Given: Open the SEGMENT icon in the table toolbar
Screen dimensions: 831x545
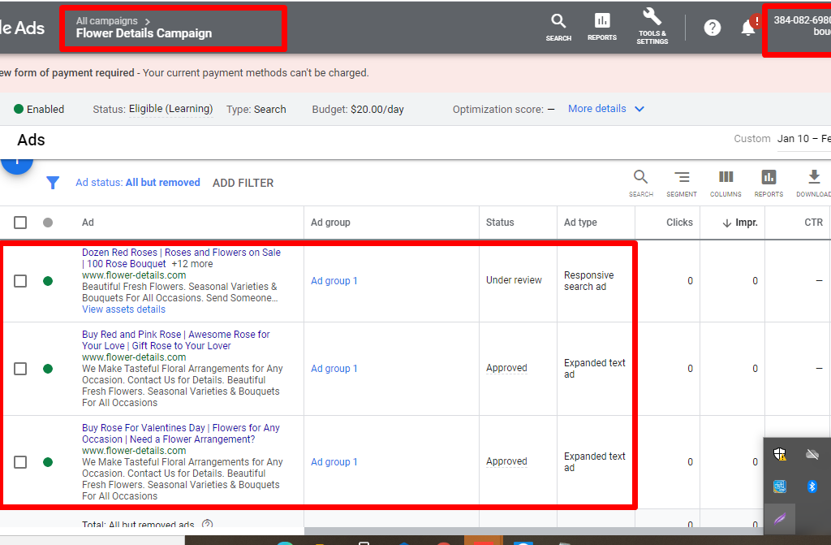Looking at the screenshot, I should (682, 177).
